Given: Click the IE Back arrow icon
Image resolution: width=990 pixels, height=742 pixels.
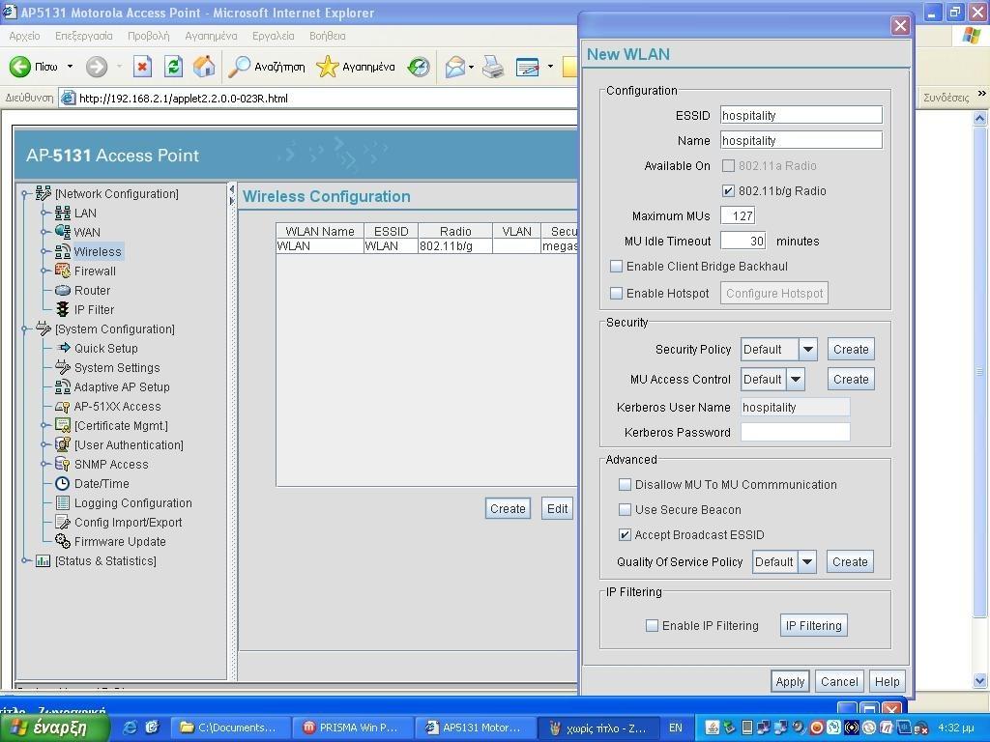Looking at the screenshot, I should click(x=19, y=67).
